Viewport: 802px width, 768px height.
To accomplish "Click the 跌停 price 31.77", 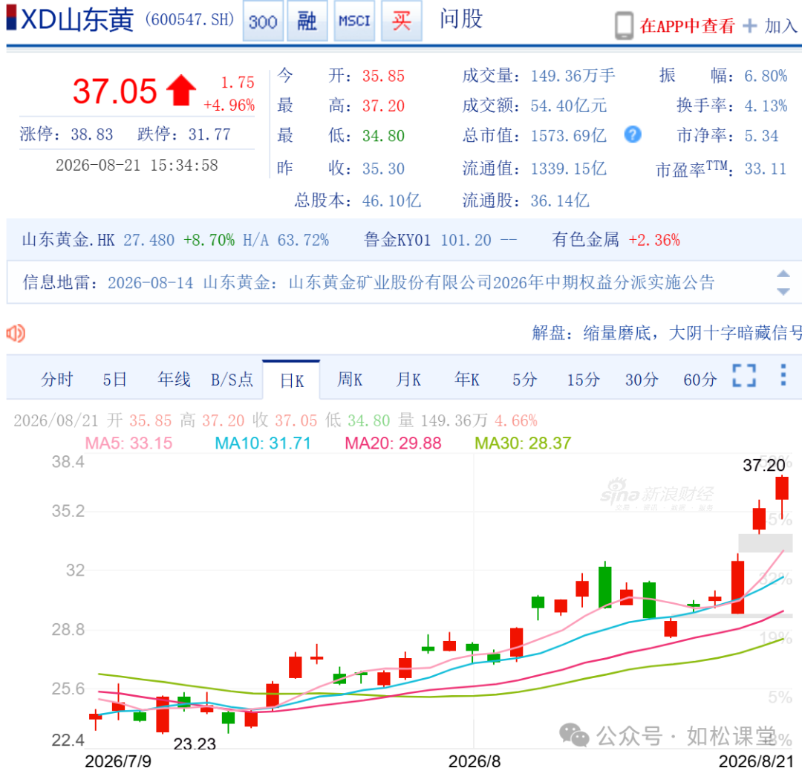I will tap(209, 134).
